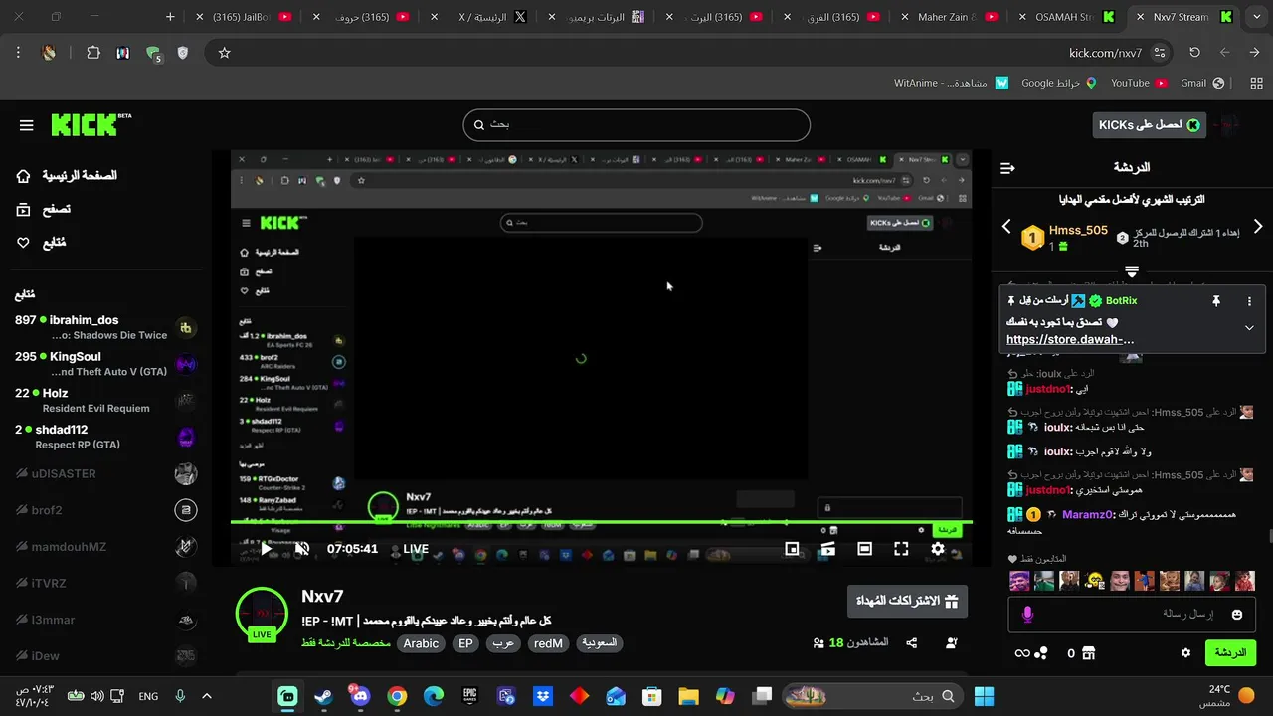
Task: Open the Kick shop icon
Action: tap(1088, 653)
